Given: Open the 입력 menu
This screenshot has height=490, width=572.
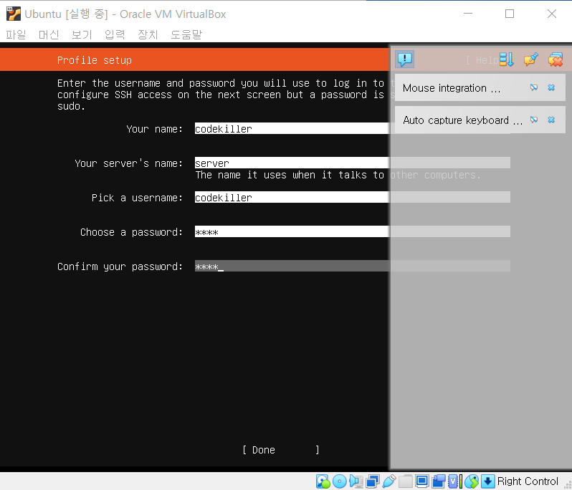Looking at the screenshot, I should coord(115,34).
